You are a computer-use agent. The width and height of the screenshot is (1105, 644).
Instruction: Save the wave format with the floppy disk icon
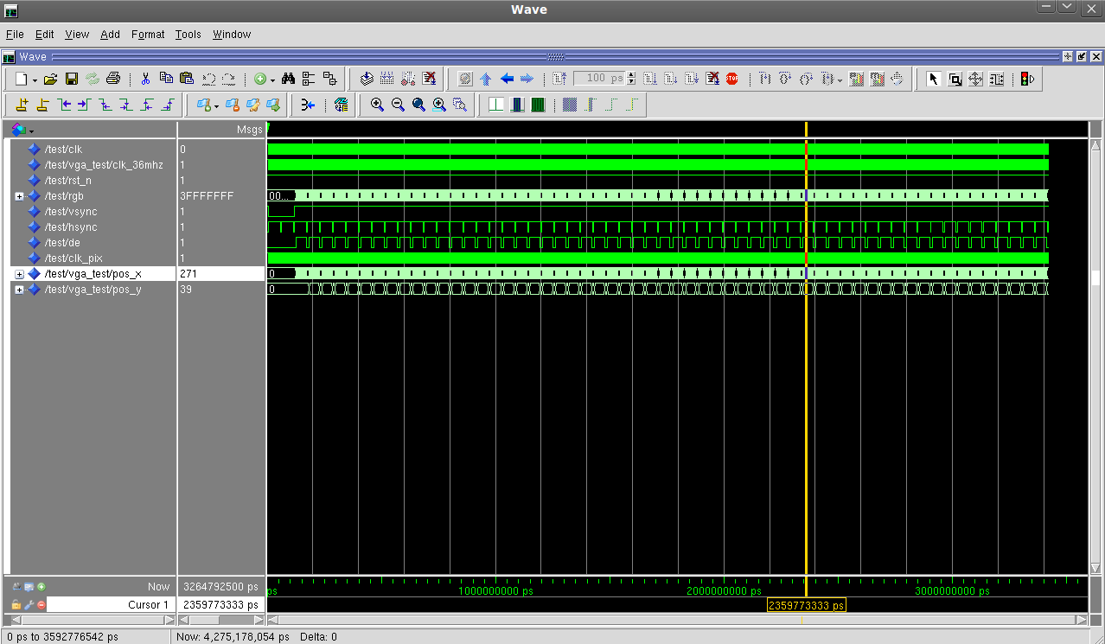[x=72, y=79]
